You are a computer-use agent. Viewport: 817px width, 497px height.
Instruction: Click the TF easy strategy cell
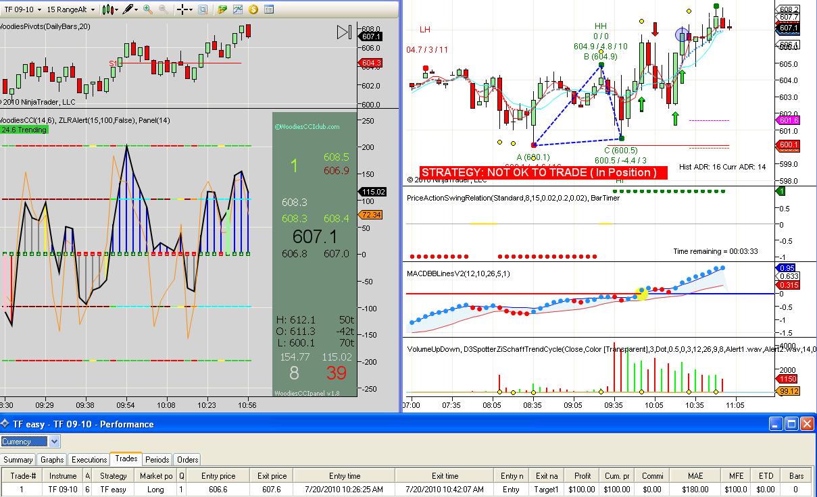(114, 490)
